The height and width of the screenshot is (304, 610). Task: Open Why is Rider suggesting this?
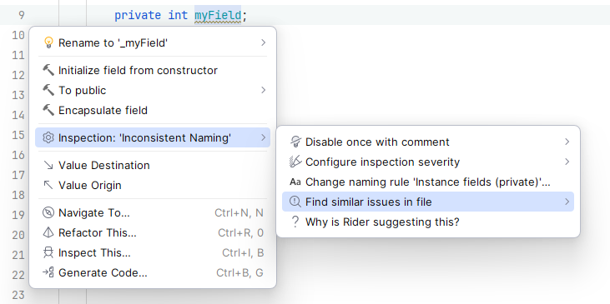coord(428,222)
